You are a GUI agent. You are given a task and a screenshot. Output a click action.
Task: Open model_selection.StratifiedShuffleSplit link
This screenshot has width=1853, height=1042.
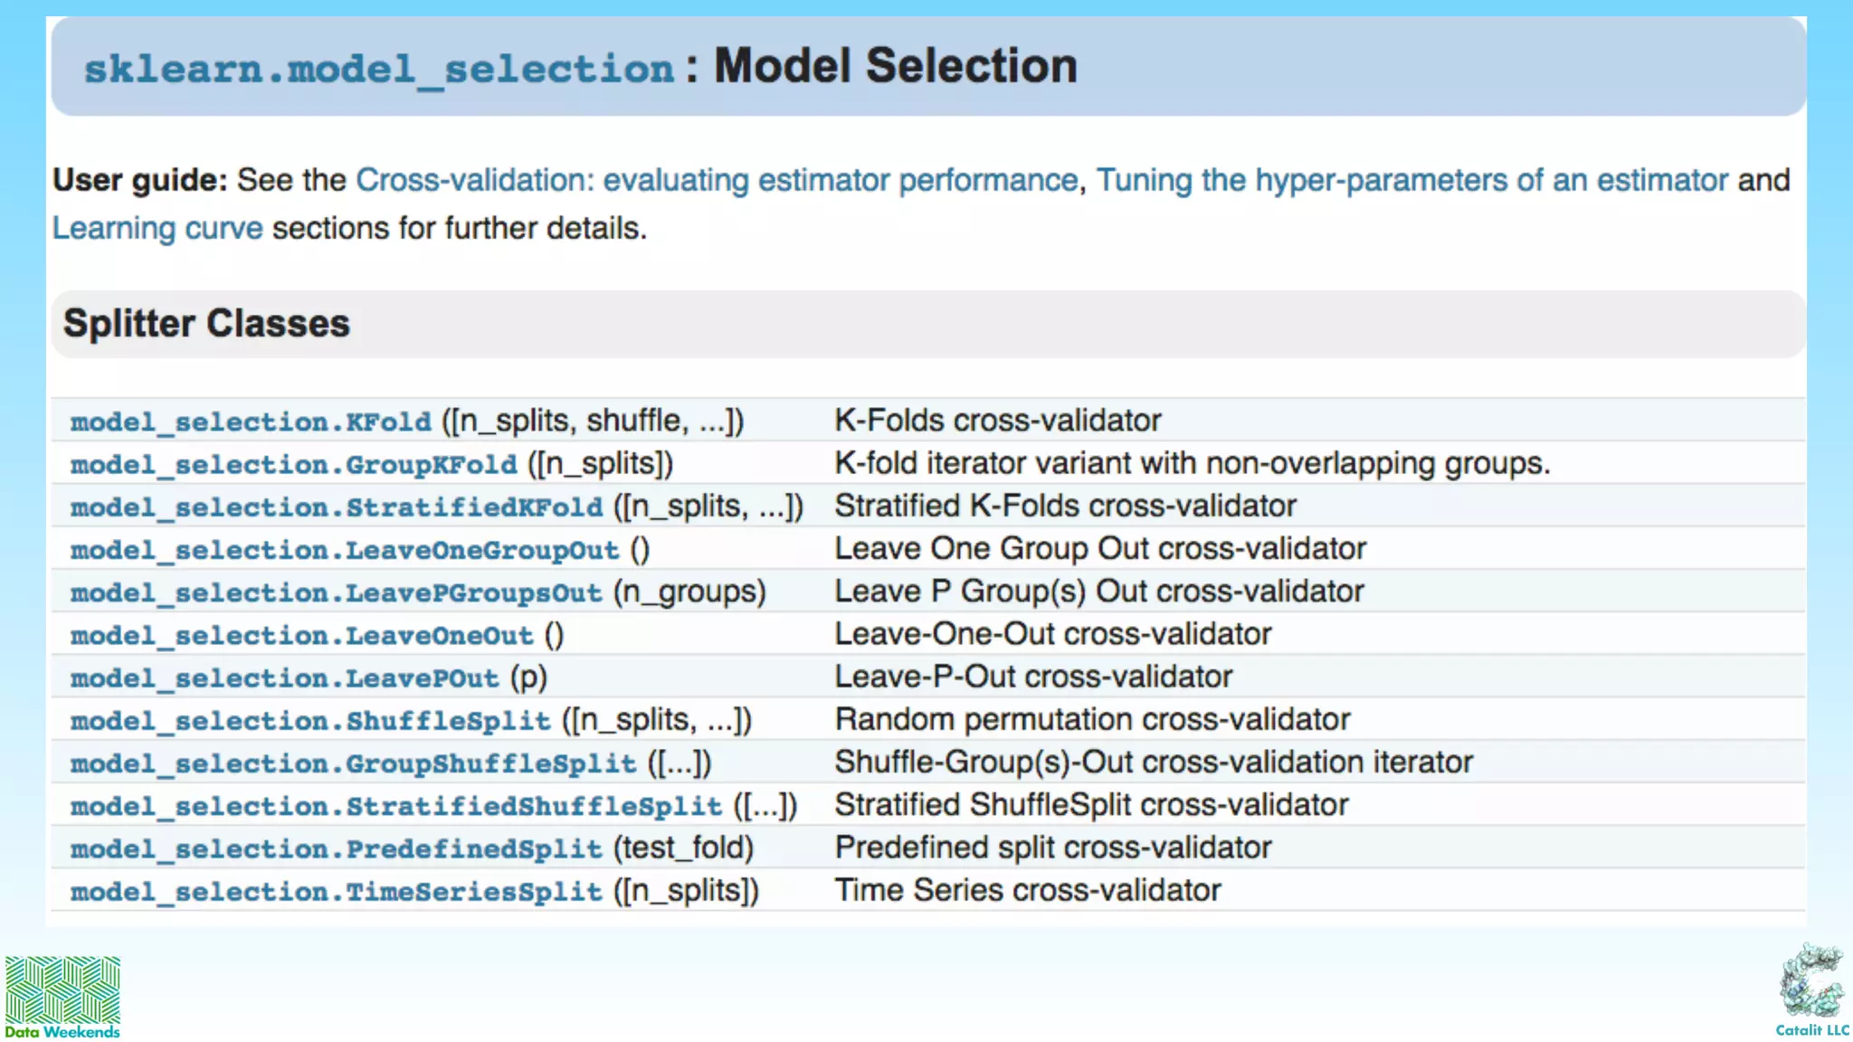(396, 806)
